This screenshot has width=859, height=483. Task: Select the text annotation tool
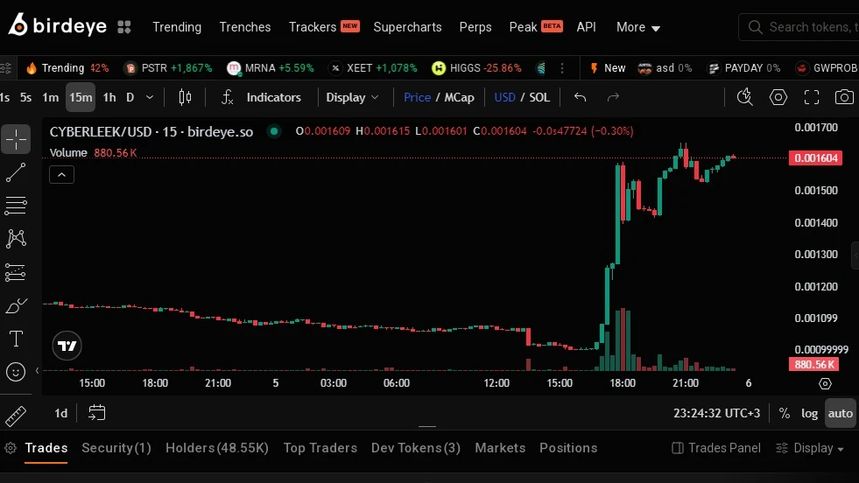click(x=16, y=339)
